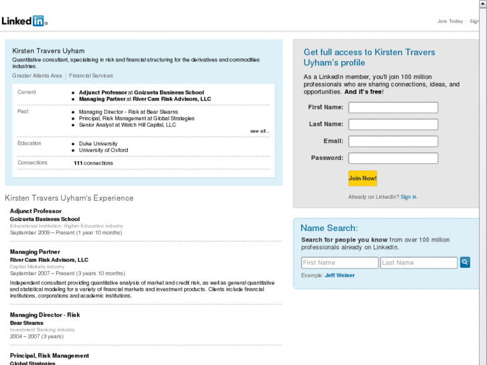Focus the Email input field
The image size is (487, 365).
[393, 141]
